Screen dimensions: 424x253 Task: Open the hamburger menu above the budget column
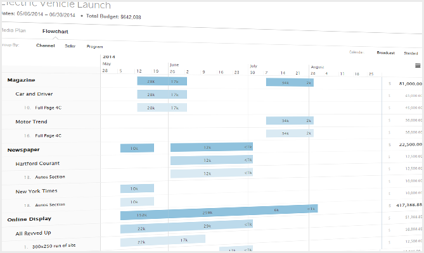pyautogui.click(x=418, y=65)
